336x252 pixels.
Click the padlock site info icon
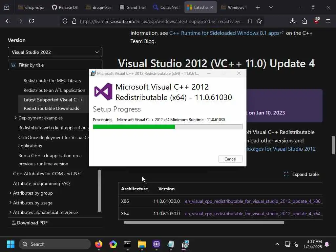tap(74, 21)
